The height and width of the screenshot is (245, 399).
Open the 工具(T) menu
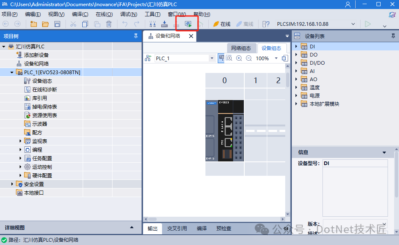(152, 14)
